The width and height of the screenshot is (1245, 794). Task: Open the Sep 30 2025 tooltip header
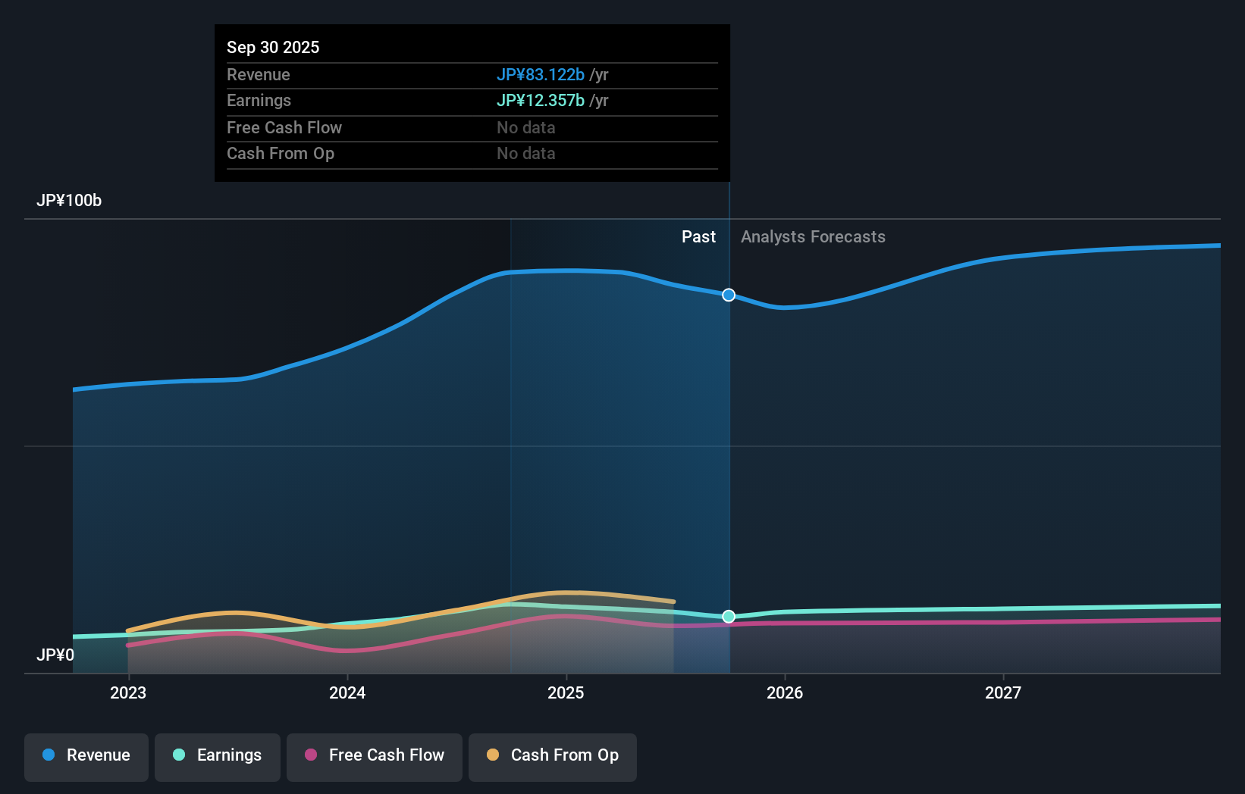pyautogui.click(x=273, y=47)
